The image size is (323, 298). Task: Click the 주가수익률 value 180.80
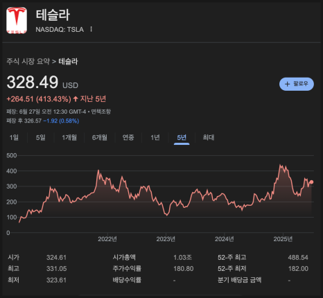point(184,269)
